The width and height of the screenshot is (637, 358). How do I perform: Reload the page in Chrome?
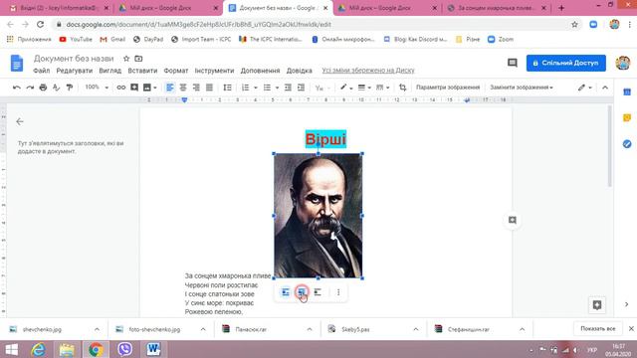[40, 24]
